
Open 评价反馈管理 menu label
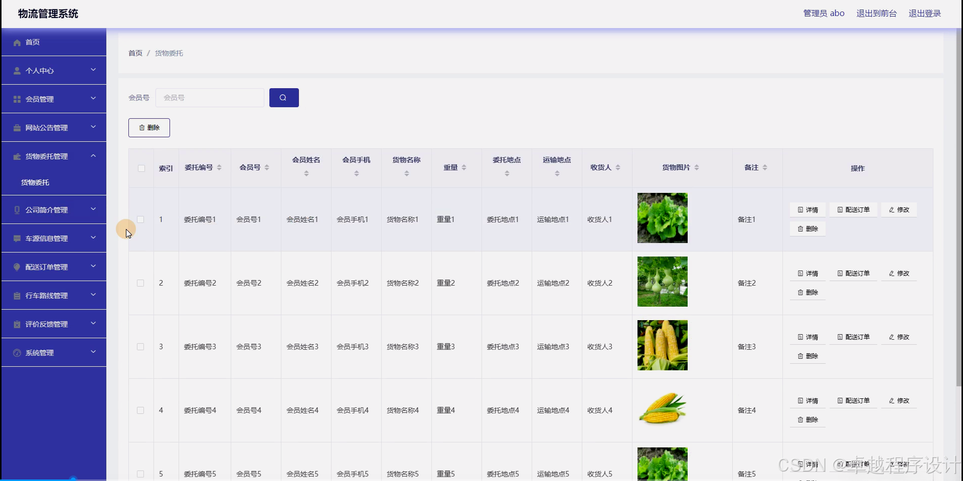(x=47, y=324)
